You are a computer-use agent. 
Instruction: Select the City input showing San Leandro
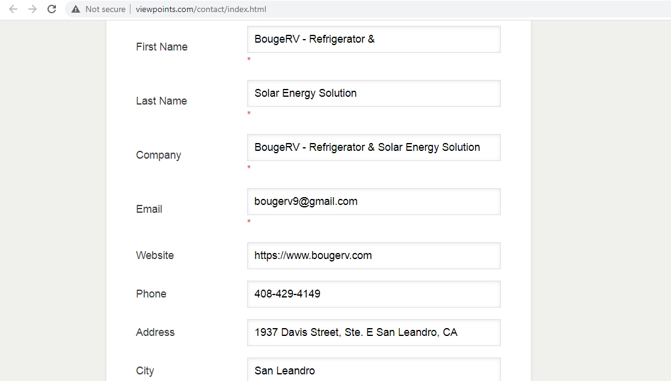(373, 370)
